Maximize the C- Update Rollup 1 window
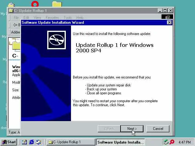The width and height of the screenshot is (195, 146). 165,11
